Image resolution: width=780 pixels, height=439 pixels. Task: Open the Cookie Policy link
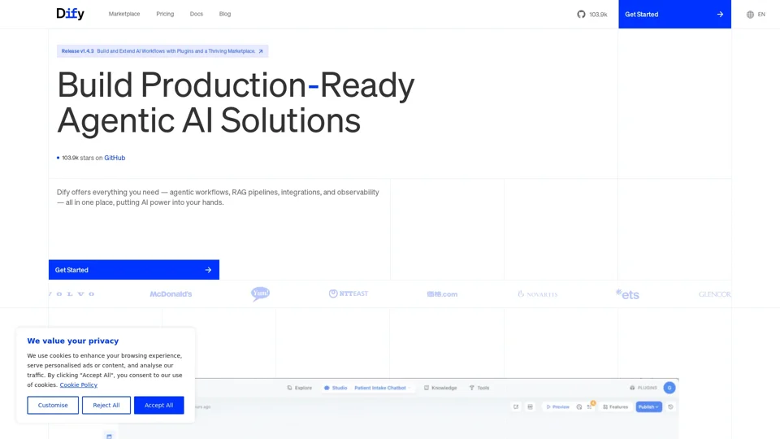click(79, 385)
